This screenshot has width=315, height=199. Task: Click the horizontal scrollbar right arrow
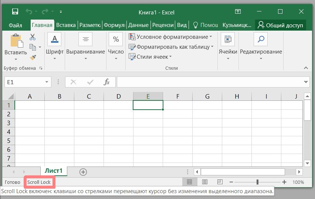[299, 172]
